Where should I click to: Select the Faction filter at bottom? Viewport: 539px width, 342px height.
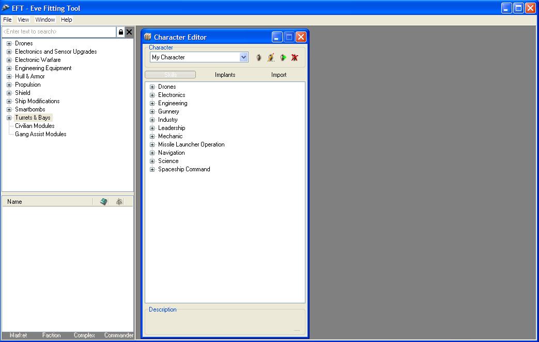click(51, 335)
